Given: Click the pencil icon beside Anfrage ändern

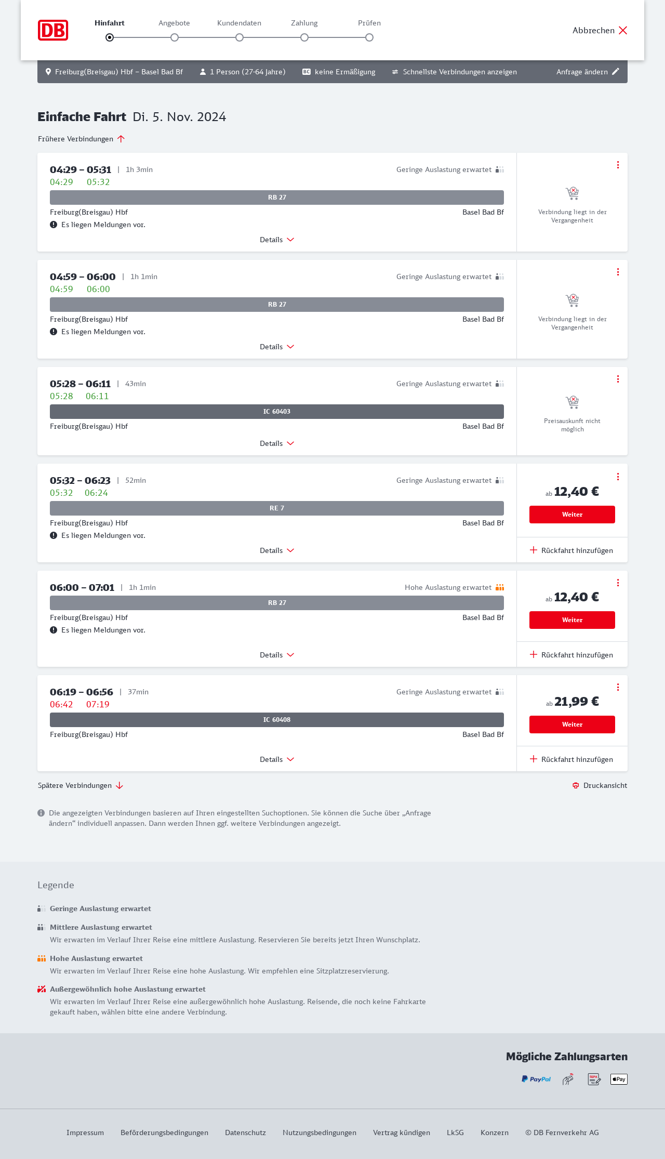Looking at the screenshot, I should click(616, 72).
